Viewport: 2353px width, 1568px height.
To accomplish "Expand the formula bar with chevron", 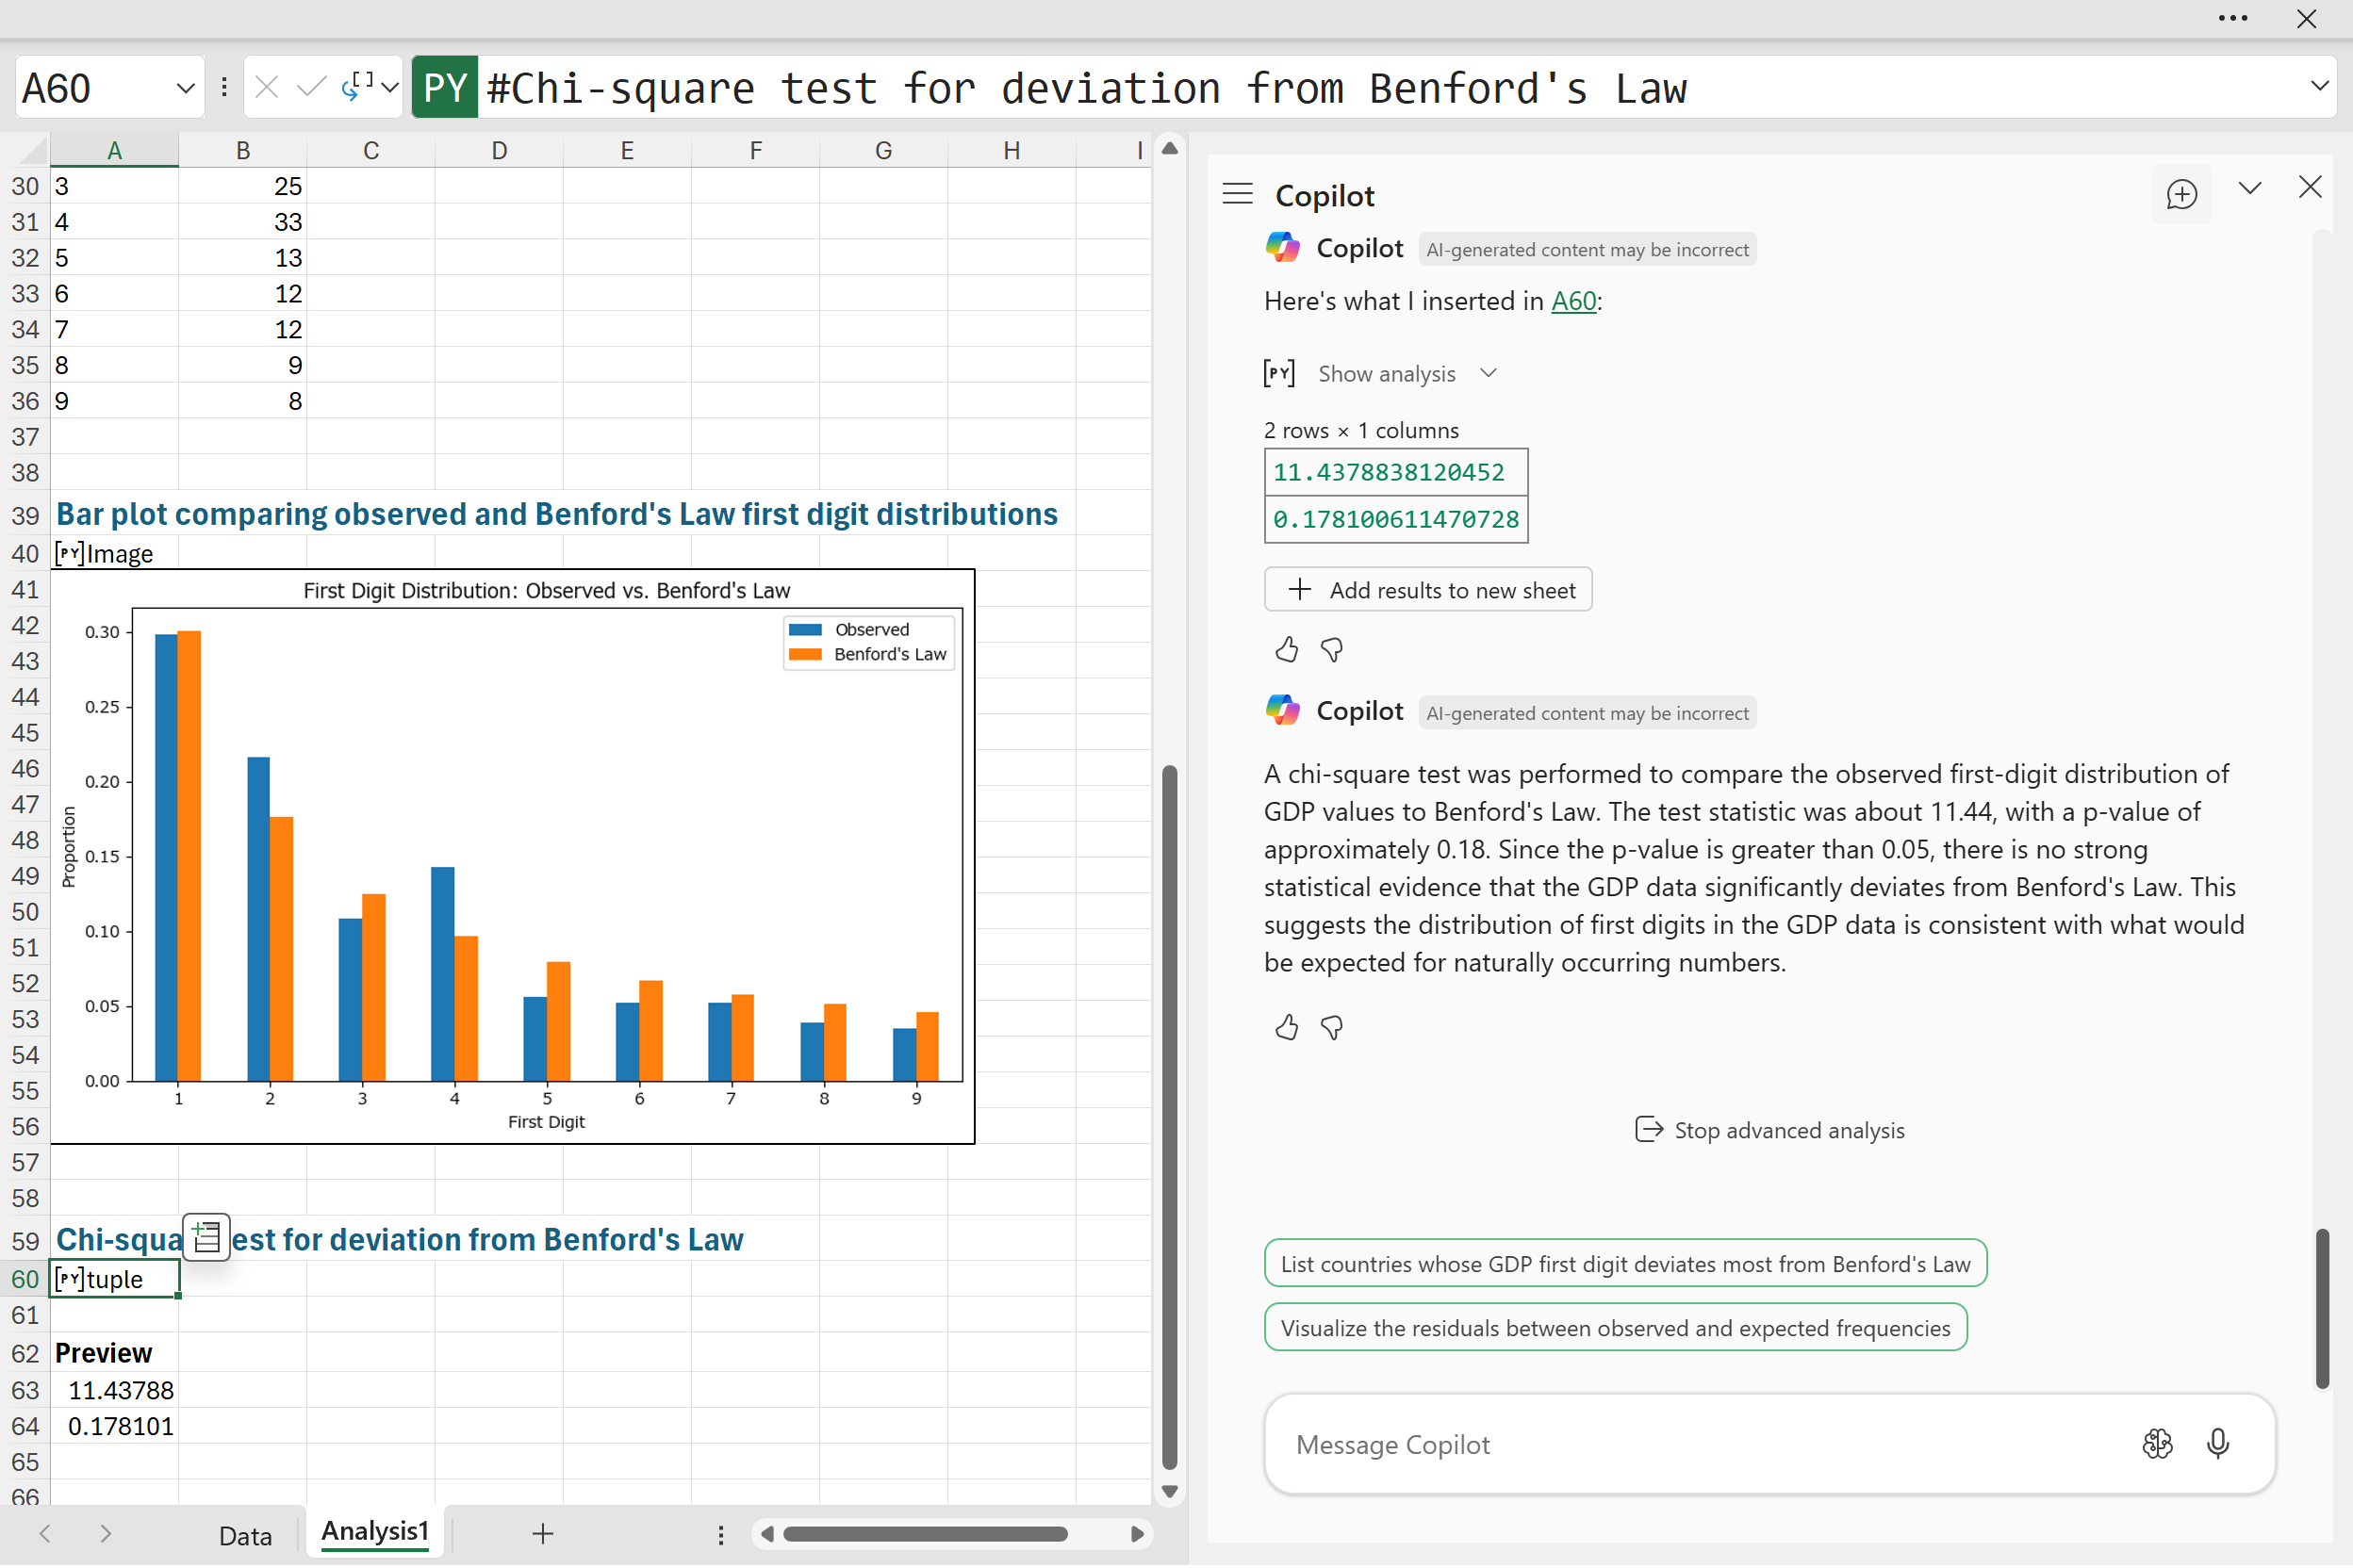I will point(2319,86).
